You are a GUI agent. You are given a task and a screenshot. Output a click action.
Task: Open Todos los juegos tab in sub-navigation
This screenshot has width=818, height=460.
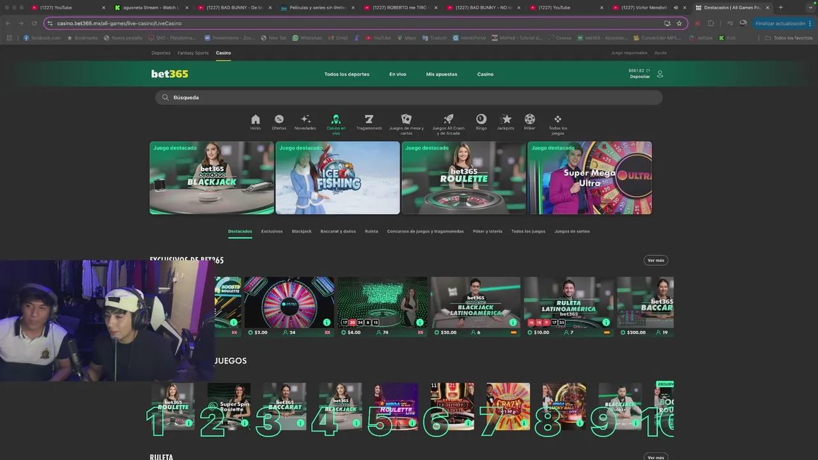pos(529,231)
